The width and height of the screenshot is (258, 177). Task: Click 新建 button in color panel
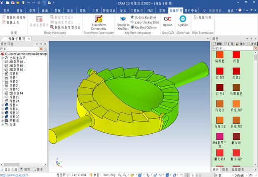pyautogui.click(x=218, y=44)
